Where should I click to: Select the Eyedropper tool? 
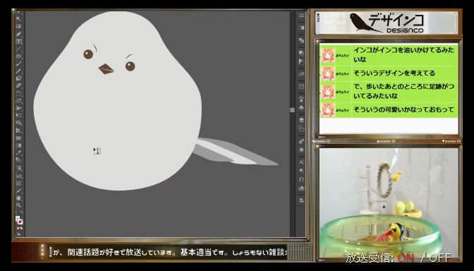19,152
